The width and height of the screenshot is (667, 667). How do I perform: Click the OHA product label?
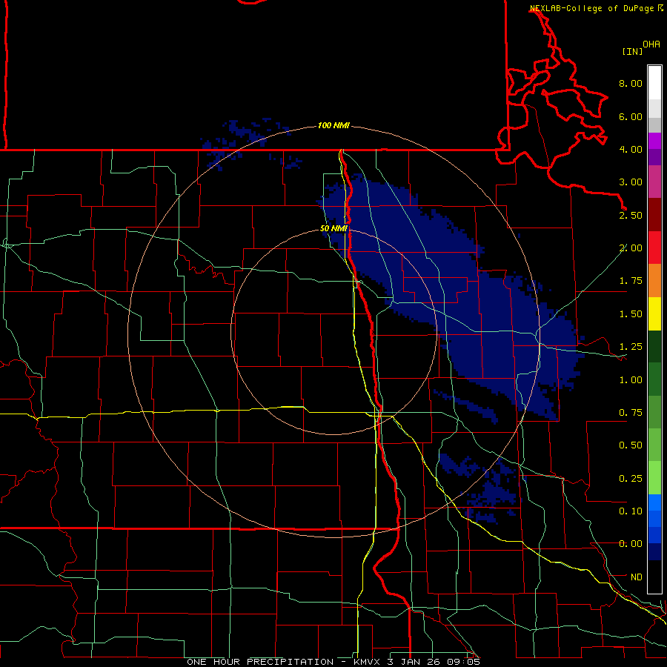(651, 44)
